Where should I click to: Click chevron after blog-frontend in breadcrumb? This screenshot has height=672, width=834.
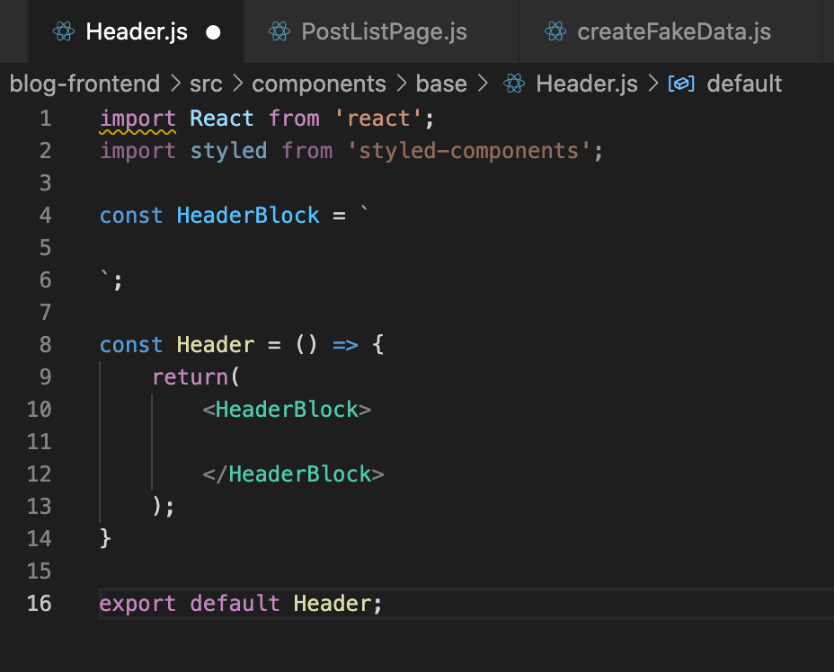(x=175, y=84)
